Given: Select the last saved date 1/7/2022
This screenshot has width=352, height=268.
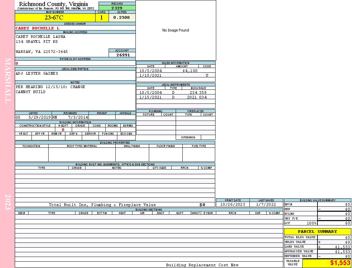Looking at the screenshot, I should pos(266,204).
